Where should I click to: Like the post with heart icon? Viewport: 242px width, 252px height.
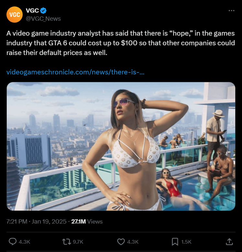tap(121, 242)
